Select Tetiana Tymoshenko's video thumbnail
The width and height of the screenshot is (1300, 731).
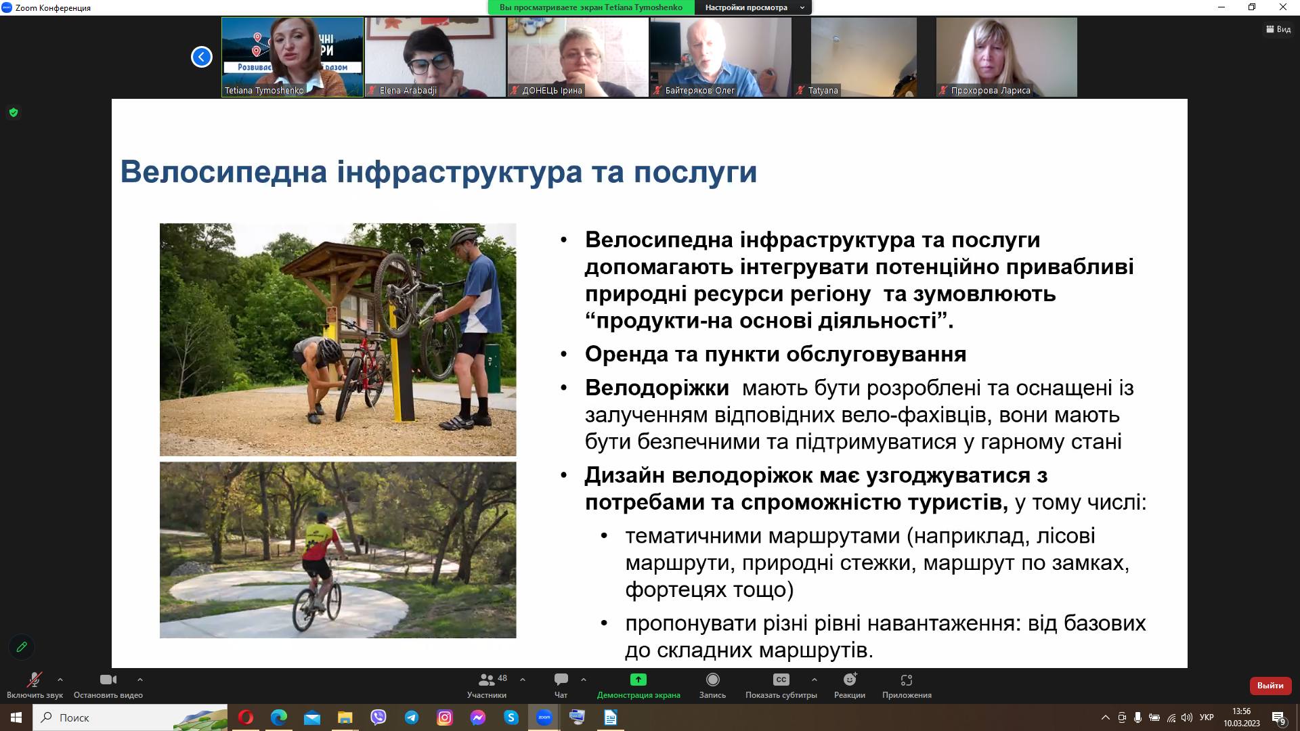click(292, 57)
